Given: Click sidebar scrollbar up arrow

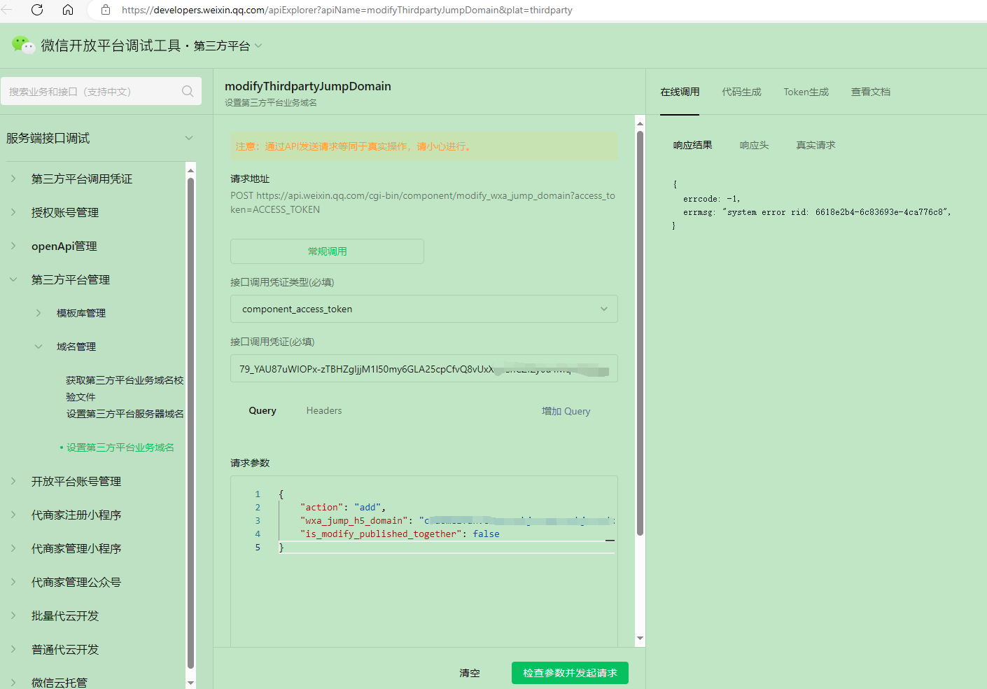Looking at the screenshot, I should click(x=190, y=170).
